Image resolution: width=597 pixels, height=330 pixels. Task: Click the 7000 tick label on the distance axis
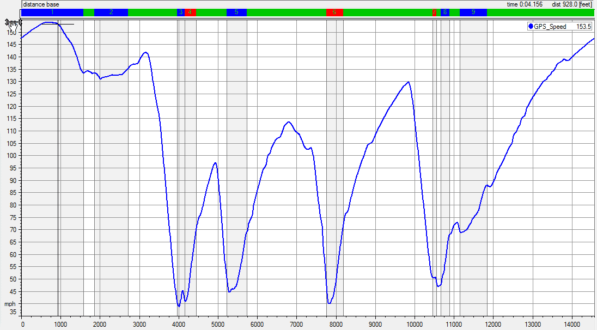coord(297,325)
